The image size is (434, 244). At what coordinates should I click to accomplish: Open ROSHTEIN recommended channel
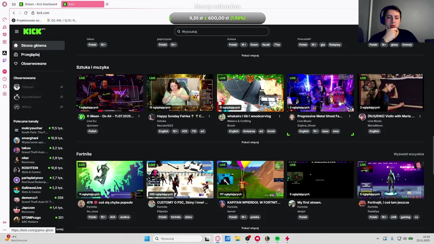point(38,170)
